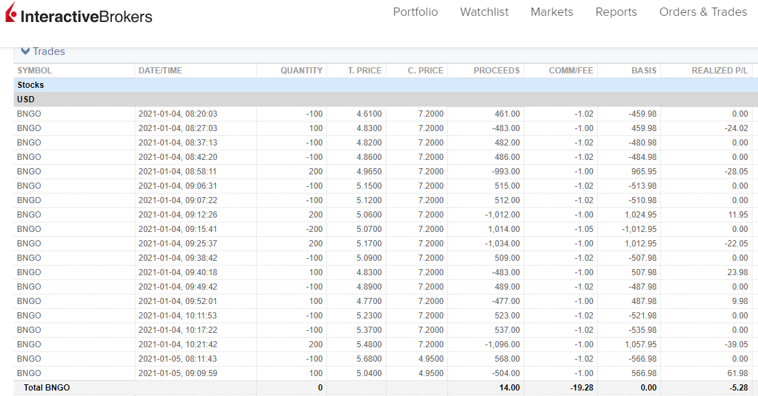The height and width of the screenshot is (396, 758).
Task: Click proceeds value -1,096.00
Action: point(502,345)
